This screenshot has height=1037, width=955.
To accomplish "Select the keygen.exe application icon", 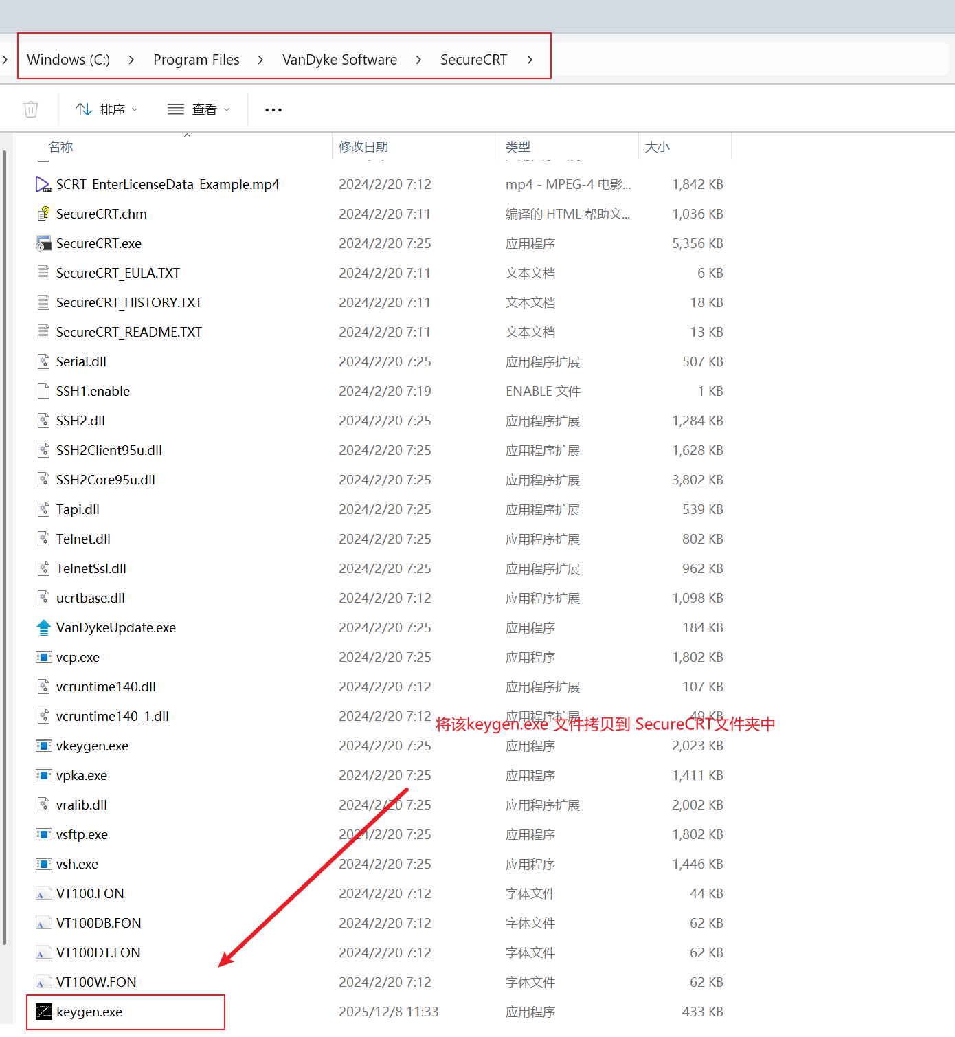I will coord(43,1012).
